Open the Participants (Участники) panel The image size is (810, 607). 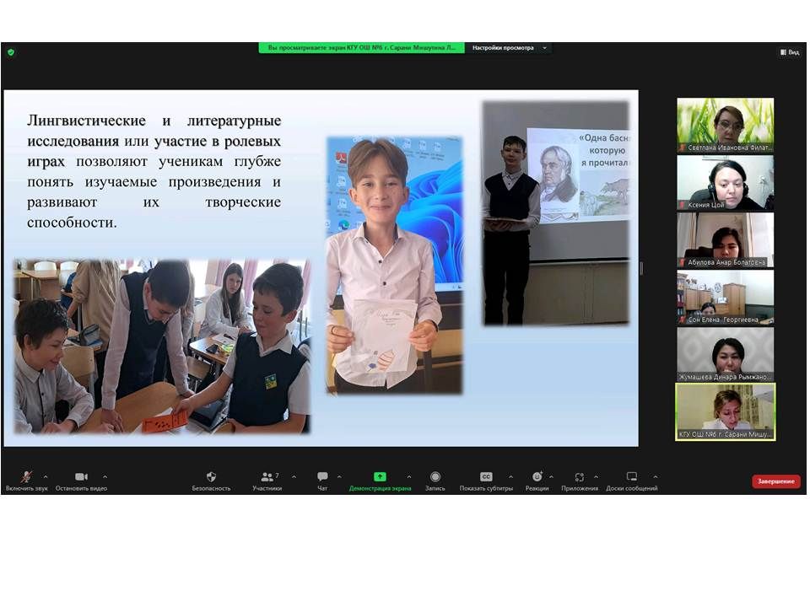(267, 477)
